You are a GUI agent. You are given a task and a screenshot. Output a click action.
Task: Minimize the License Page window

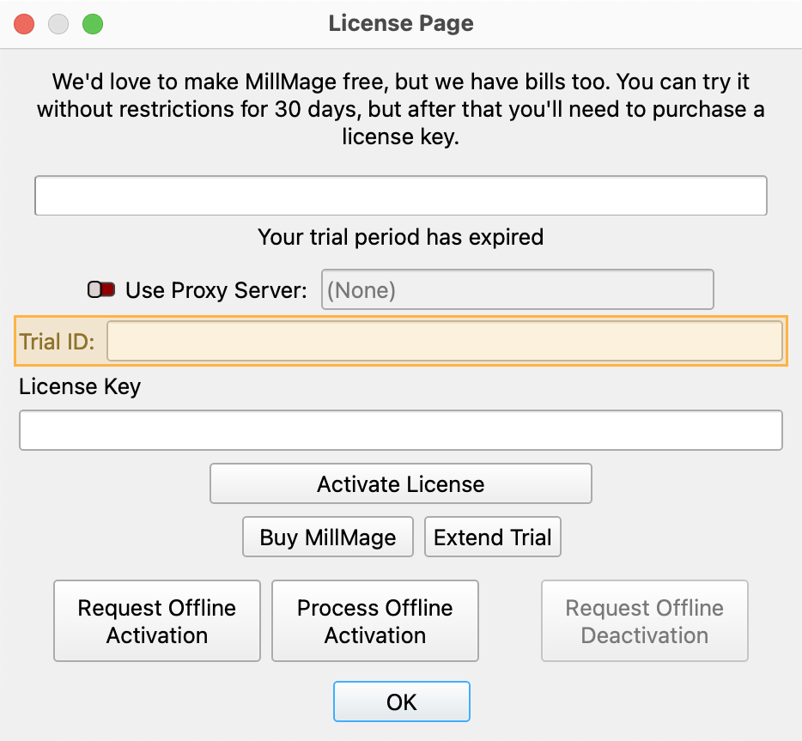click(58, 24)
